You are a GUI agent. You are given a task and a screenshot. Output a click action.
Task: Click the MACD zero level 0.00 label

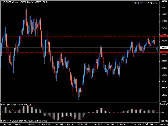(x=162, y=113)
